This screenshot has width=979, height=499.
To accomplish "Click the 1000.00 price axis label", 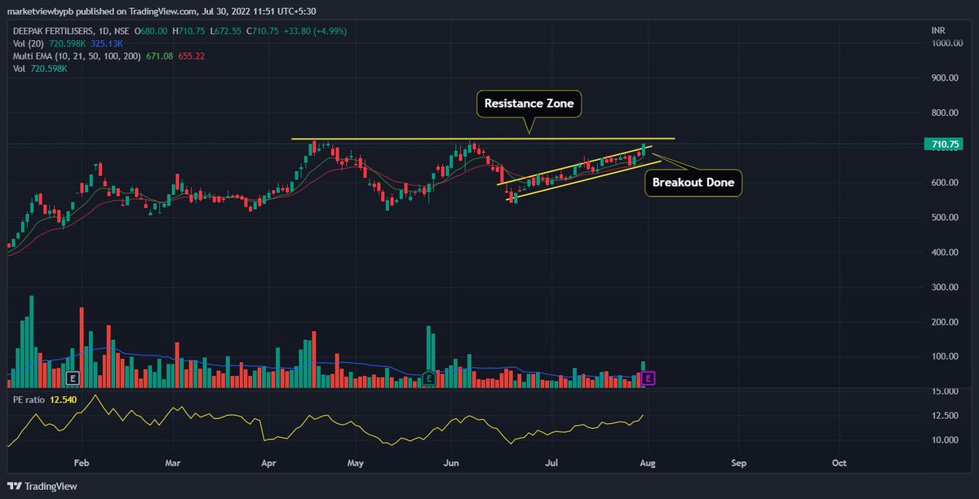I will (948, 43).
